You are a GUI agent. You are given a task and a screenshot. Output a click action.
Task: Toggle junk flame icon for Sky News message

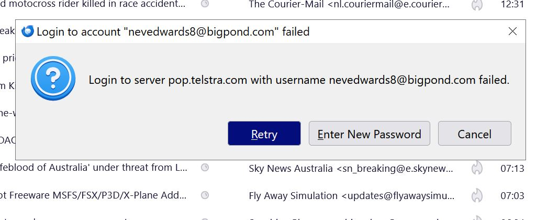pos(477,168)
